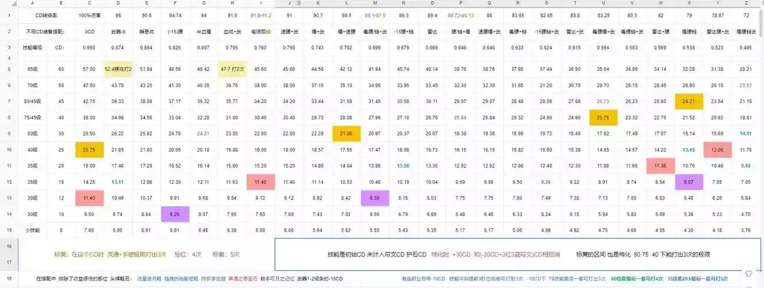Click the orange '23.76' cell in column U
This screenshot has height=288, width=764.
603,118
